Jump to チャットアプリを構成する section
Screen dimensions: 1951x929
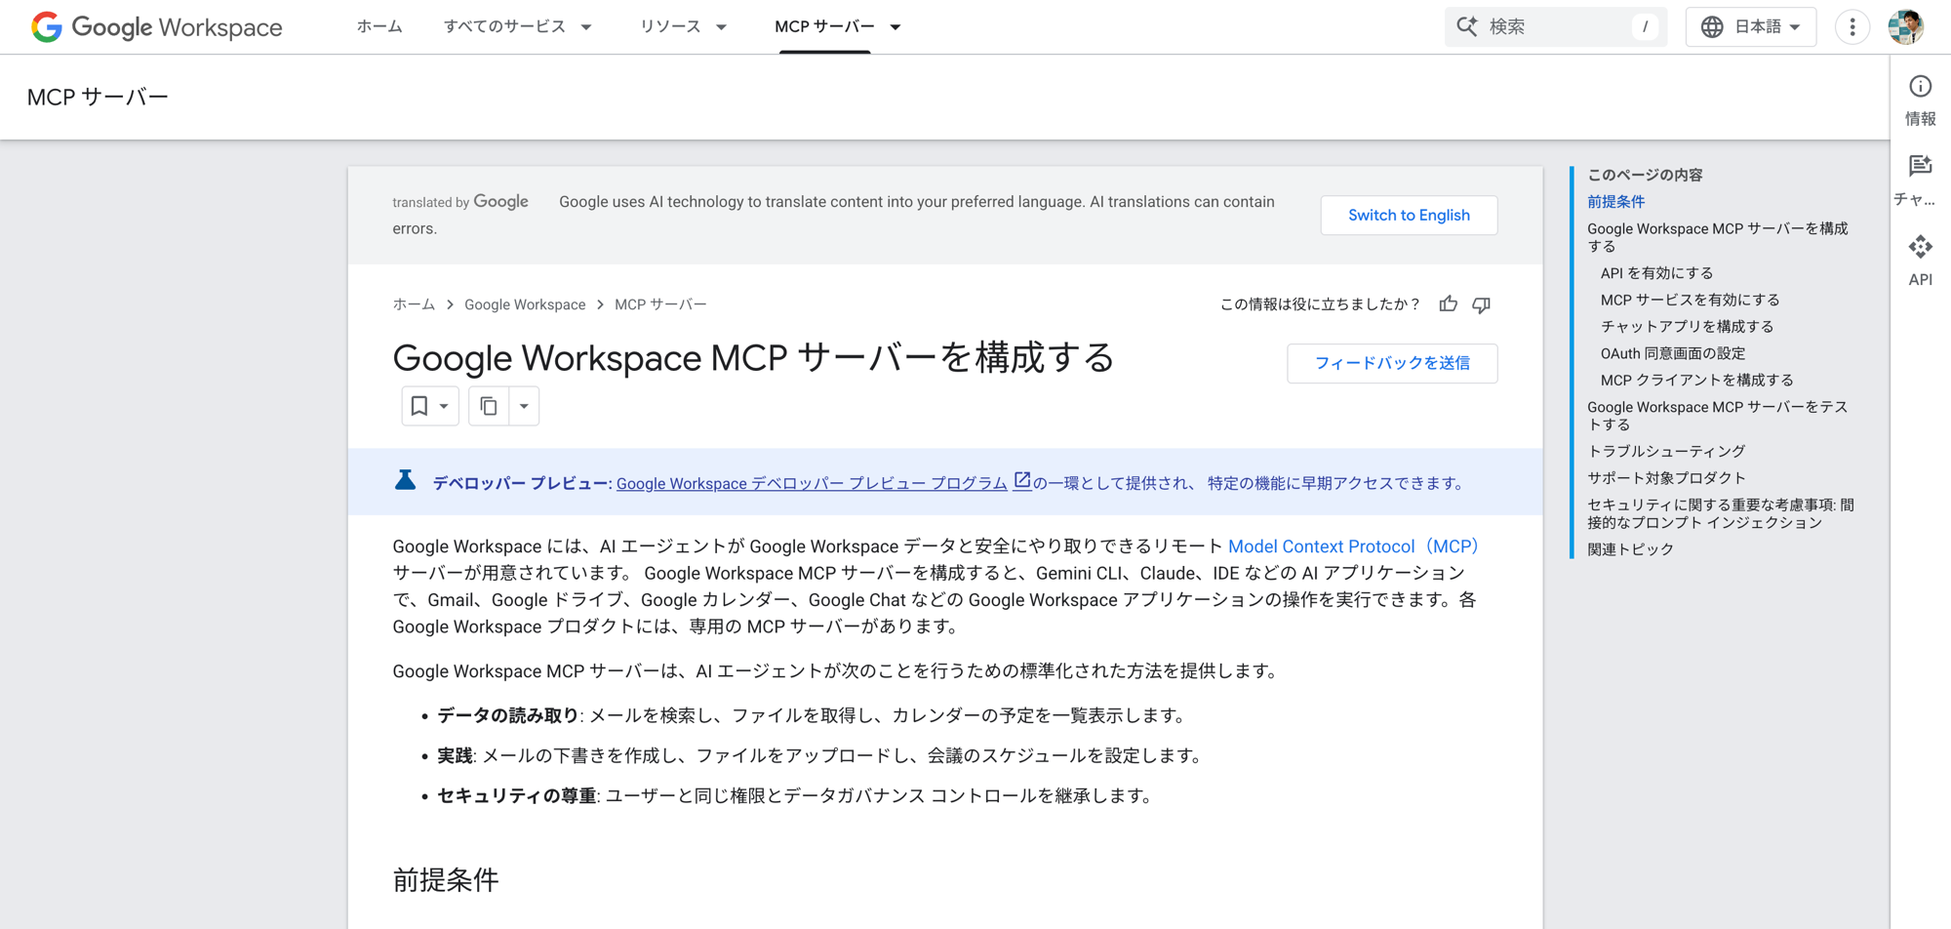pos(1687,327)
